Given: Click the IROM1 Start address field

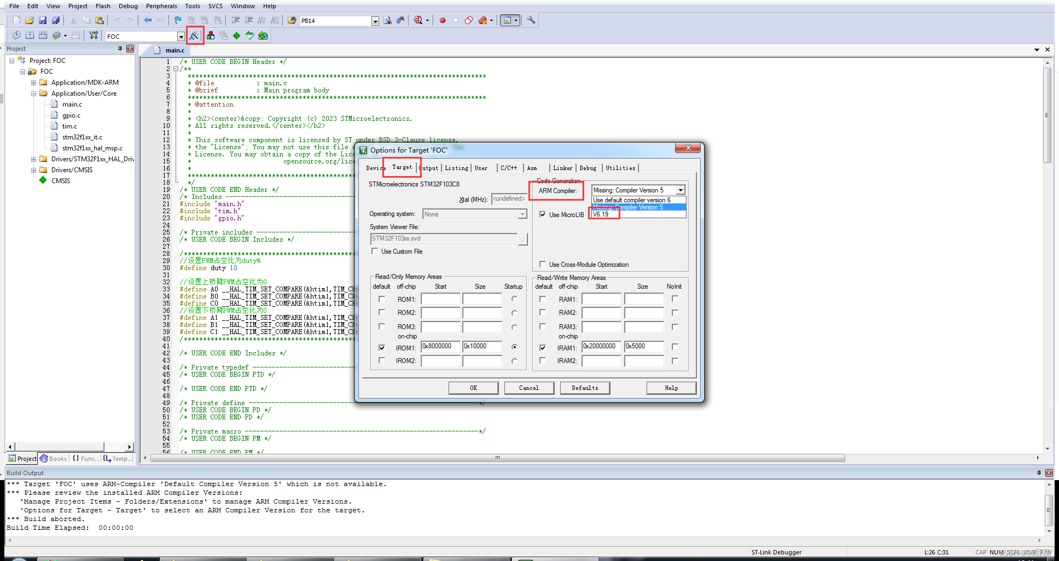Looking at the screenshot, I should pyautogui.click(x=441, y=347).
